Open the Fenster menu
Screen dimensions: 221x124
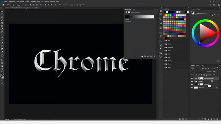52,1
